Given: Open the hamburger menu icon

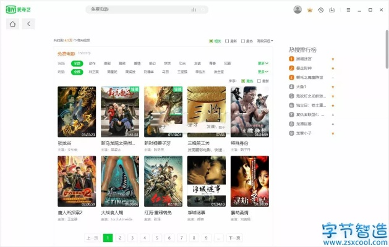Looking at the screenshot, I should 348,10.
